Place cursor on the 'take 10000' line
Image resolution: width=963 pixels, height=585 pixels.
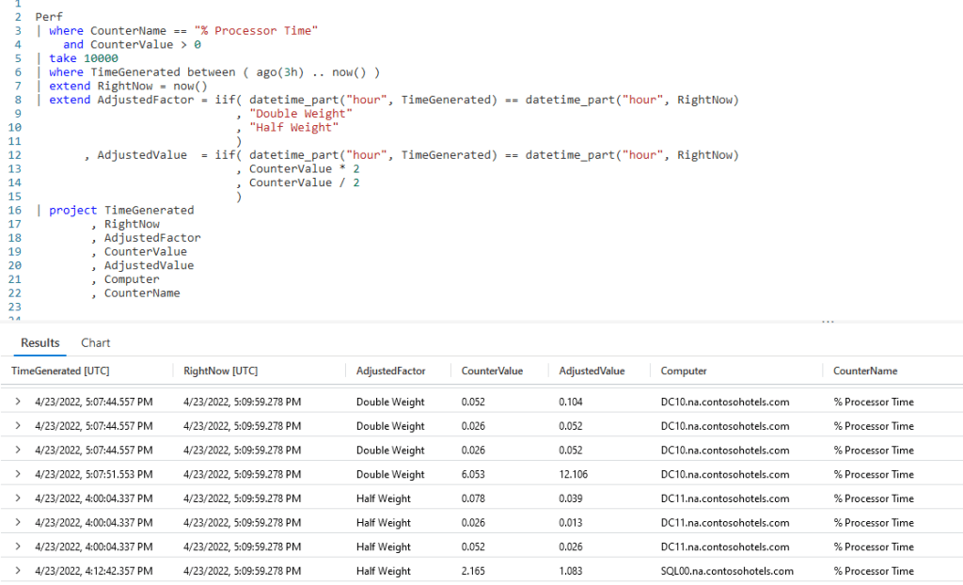point(84,58)
